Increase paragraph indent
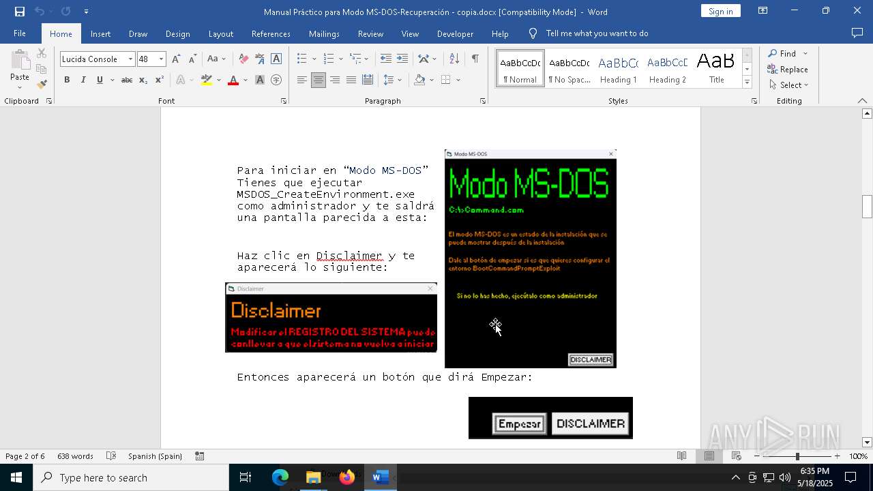This screenshot has height=491, width=873. click(x=402, y=59)
